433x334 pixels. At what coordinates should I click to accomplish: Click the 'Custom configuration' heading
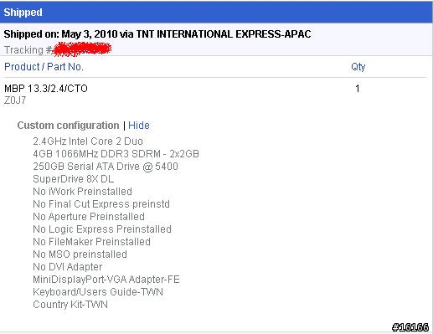click(68, 126)
